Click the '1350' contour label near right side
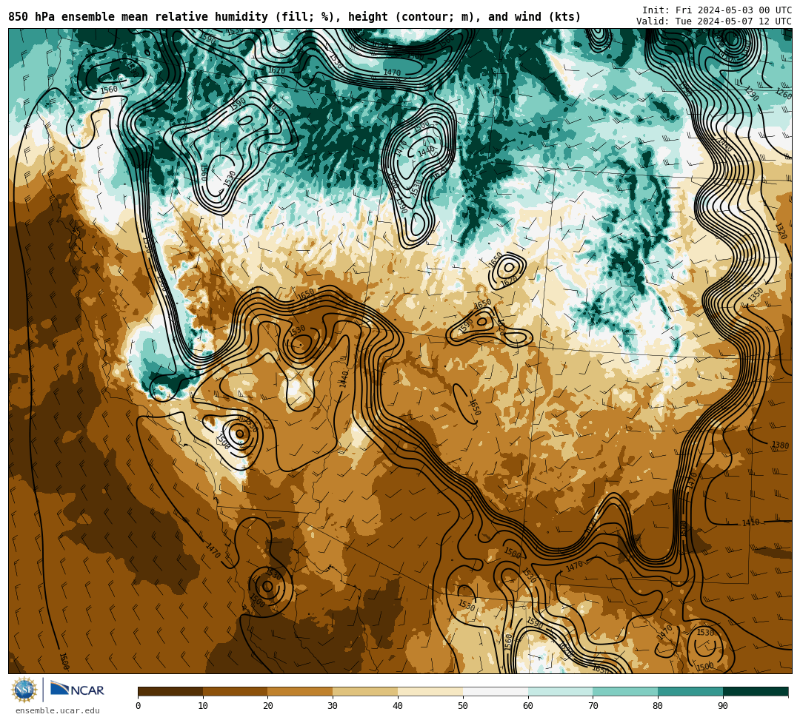The width and height of the screenshot is (800, 720). pyautogui.click(x=756, y=295)
